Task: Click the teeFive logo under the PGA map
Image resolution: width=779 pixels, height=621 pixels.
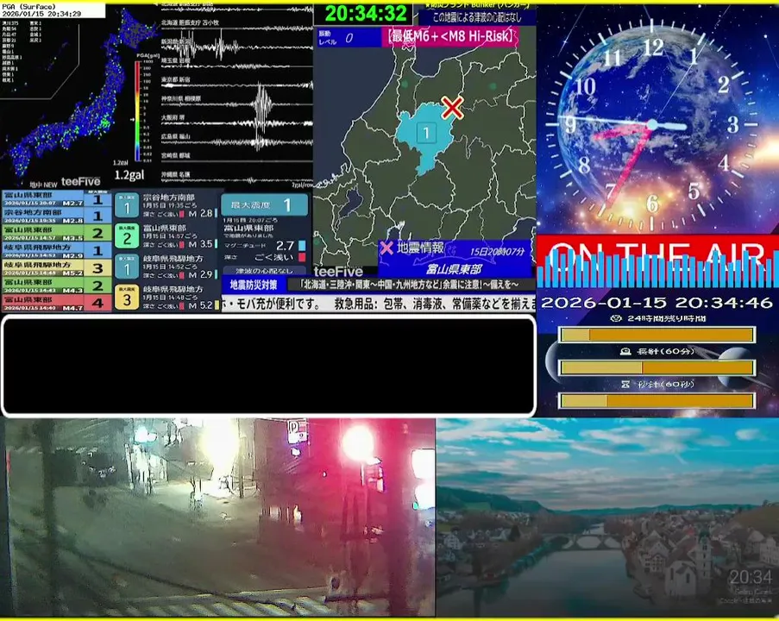Action: (80, 182)
